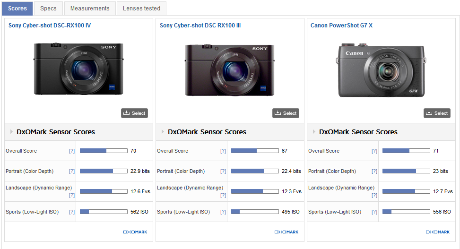Click the 495 ISO value for RX100 III
This screenshot has height=249, width=460.
click(291, 212)
